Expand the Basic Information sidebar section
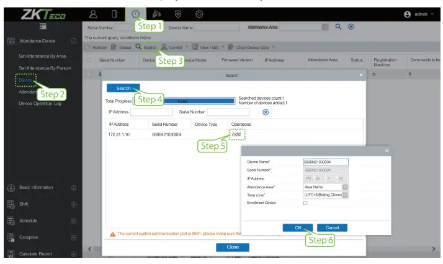Viewport: 443px width, 264px height. [x=73, y=188]
